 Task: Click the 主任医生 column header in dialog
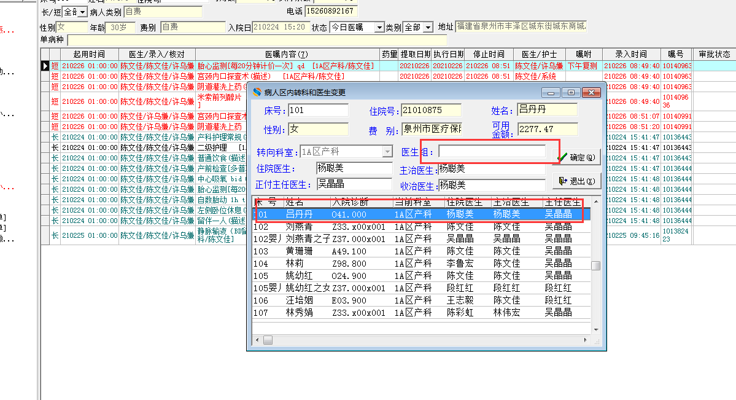566,202
